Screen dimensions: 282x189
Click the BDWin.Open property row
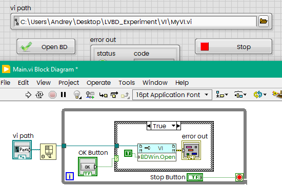pyautogui.click(x=157, y=157)
